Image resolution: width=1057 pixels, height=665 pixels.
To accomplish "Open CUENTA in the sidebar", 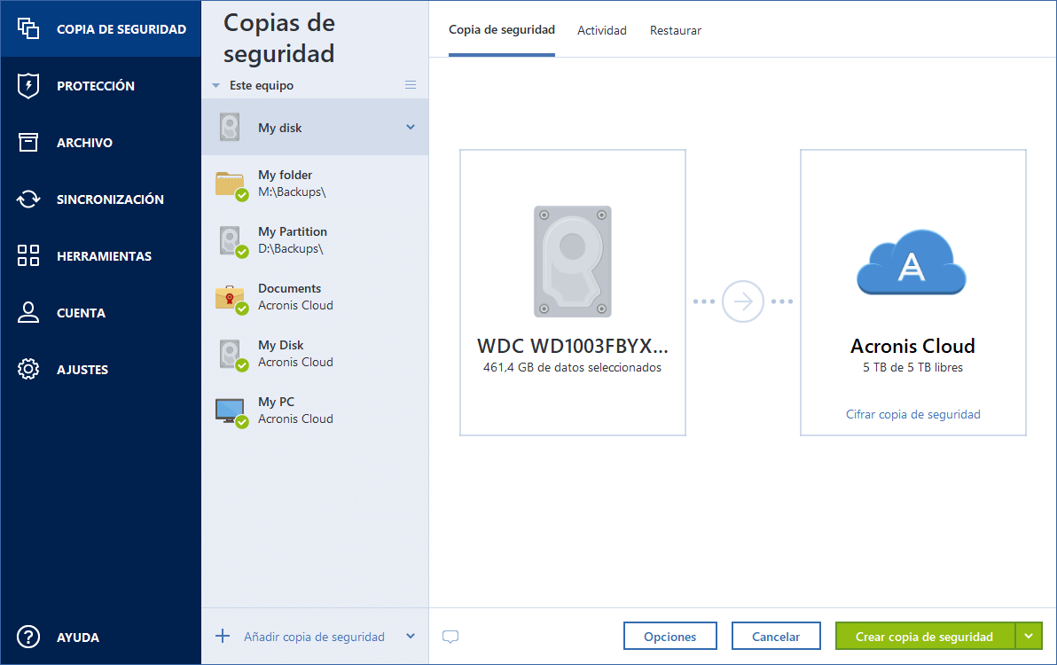I will click(x=100, y=312).
